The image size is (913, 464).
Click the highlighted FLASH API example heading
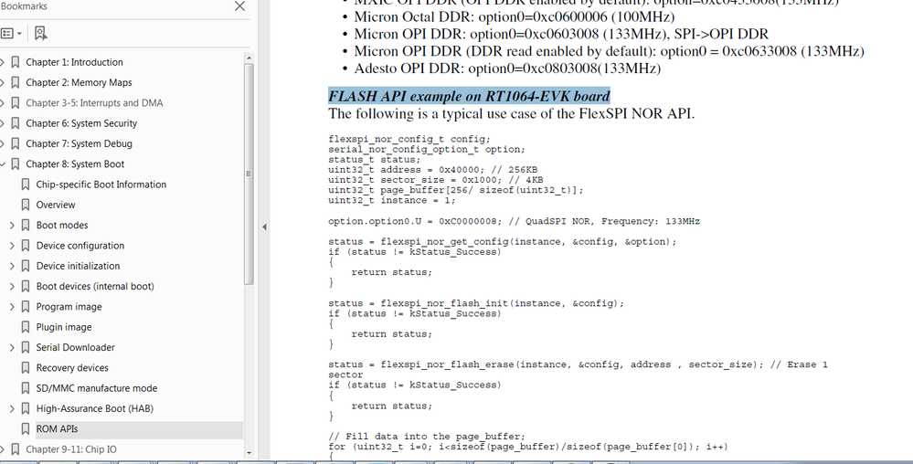pyautogui.click(x=469, y=96)
